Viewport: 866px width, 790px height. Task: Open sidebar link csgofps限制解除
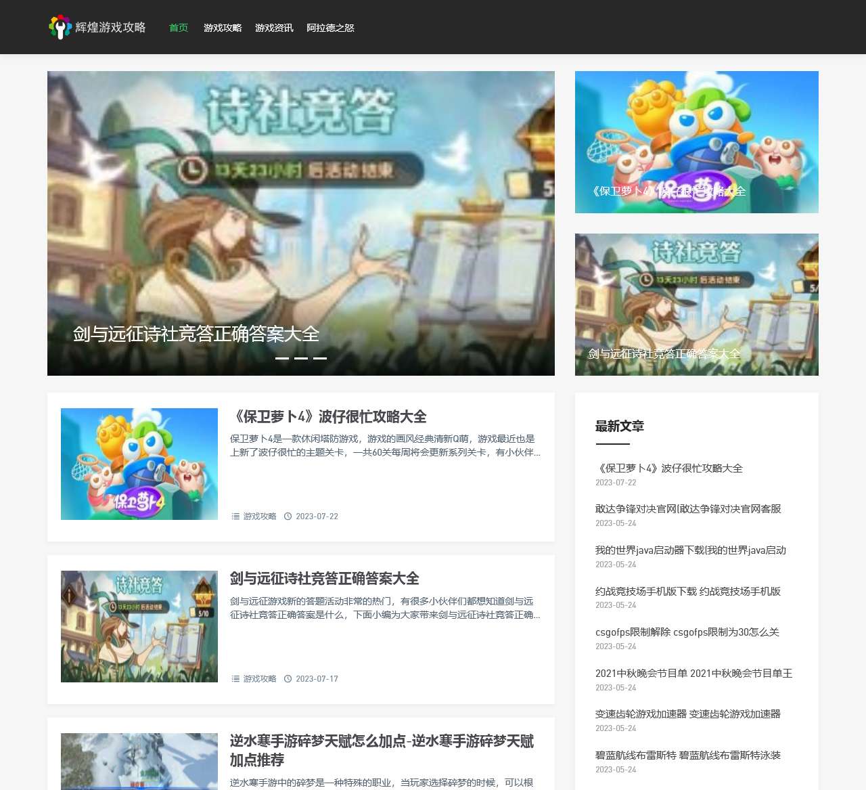click(687, 632)
